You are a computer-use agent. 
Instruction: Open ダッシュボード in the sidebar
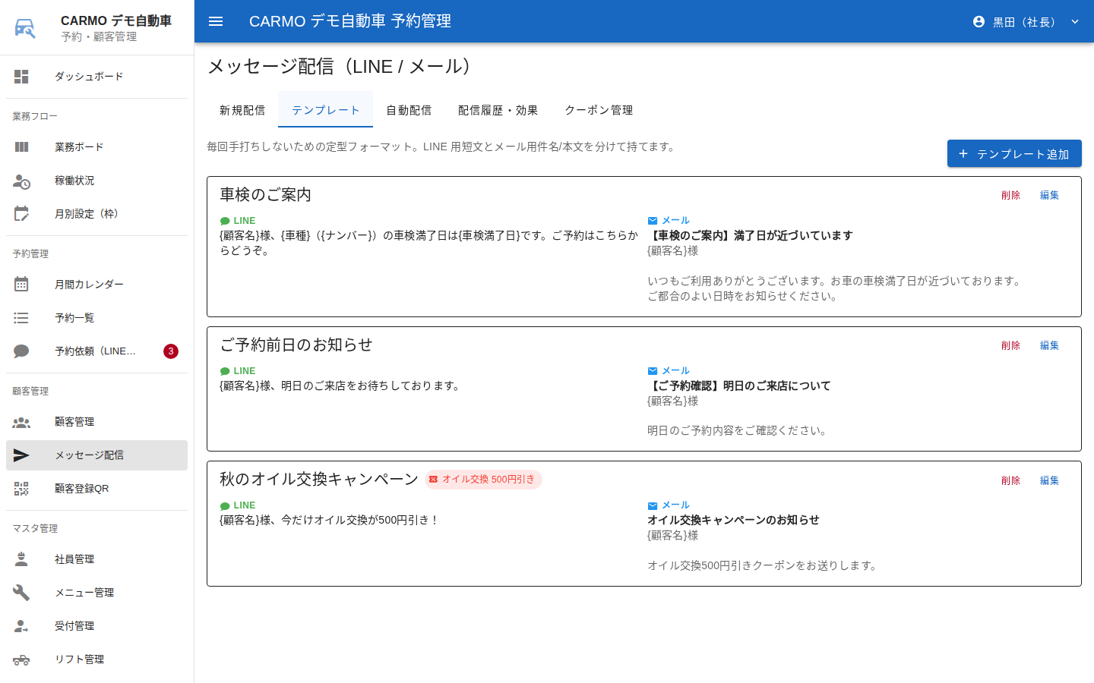96,77
